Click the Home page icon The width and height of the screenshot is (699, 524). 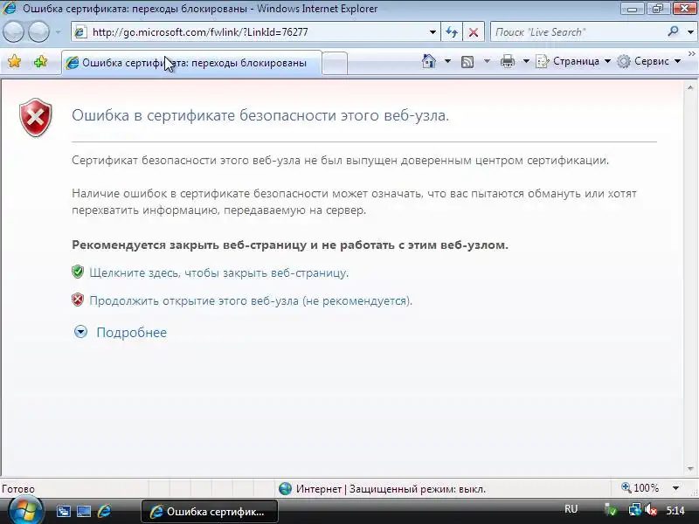pos(429,61)
